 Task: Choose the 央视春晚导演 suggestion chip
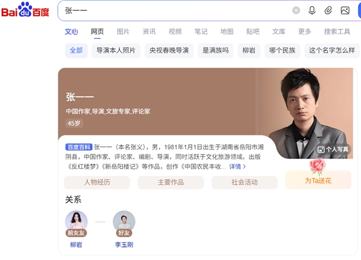169,51
